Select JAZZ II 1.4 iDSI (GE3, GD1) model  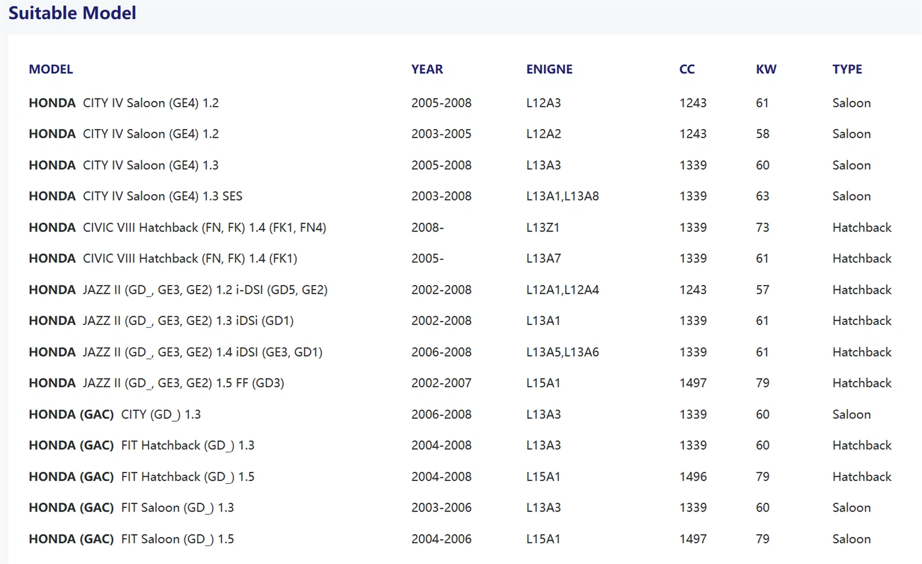click(x=176, y=352)
